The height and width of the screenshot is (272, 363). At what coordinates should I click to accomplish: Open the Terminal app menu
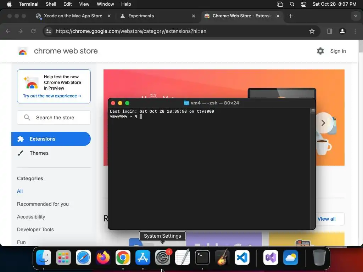pyautogui.click(x=29, y=4)
